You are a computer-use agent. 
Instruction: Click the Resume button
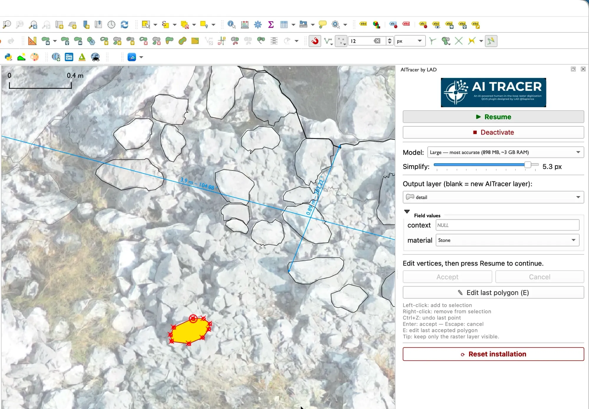coord(493,117)
